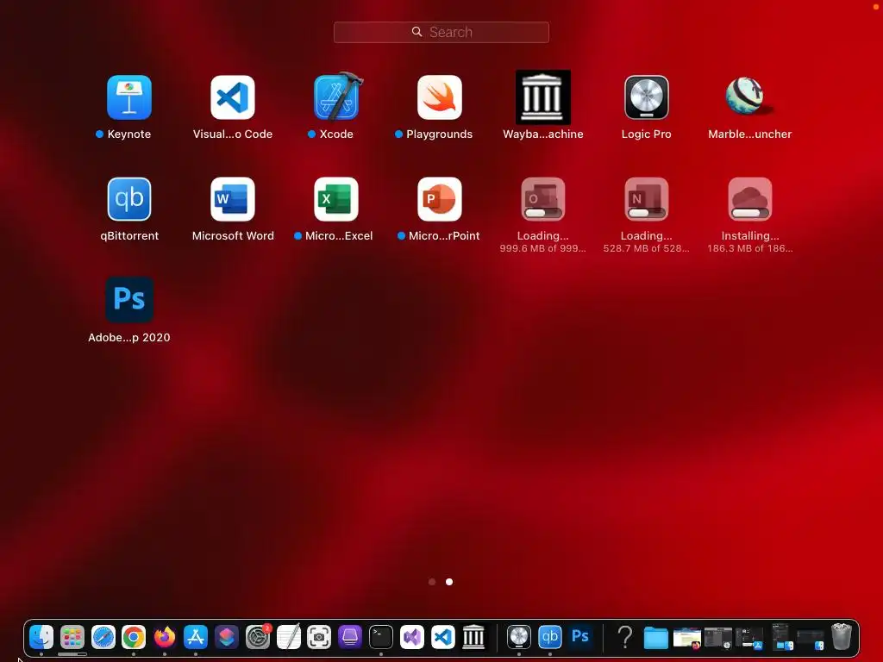
Task: Click OneDrive install progress bar
Action: click(x=750, y=213)
